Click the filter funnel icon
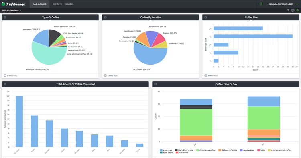 click(288, 10)
